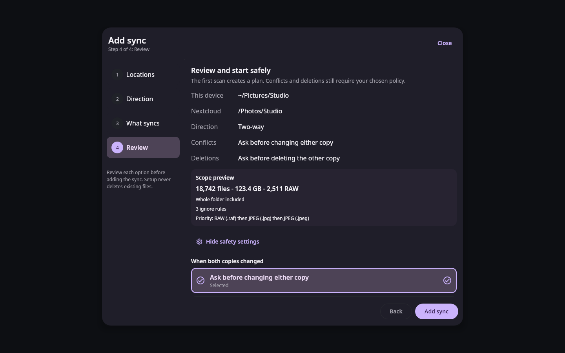Click the sidebar note about setup never deleting files

point(139,180)
